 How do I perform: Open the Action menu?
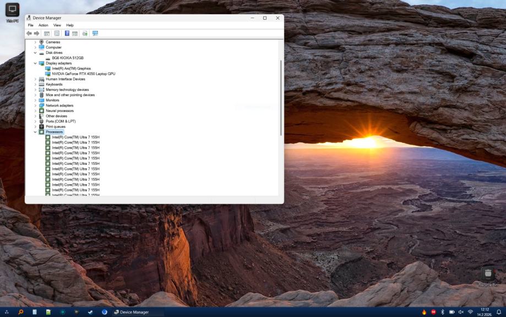(43, 25)
